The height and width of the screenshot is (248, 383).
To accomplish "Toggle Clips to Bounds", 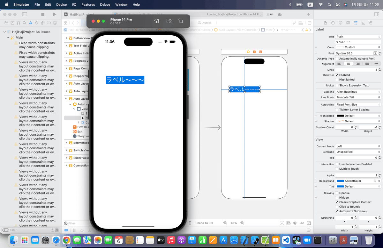I will [337, 207].
